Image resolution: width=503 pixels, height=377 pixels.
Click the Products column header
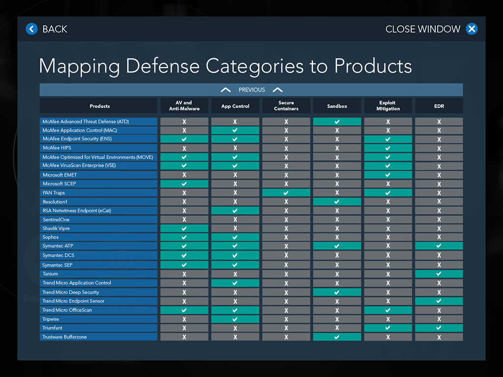98,106
